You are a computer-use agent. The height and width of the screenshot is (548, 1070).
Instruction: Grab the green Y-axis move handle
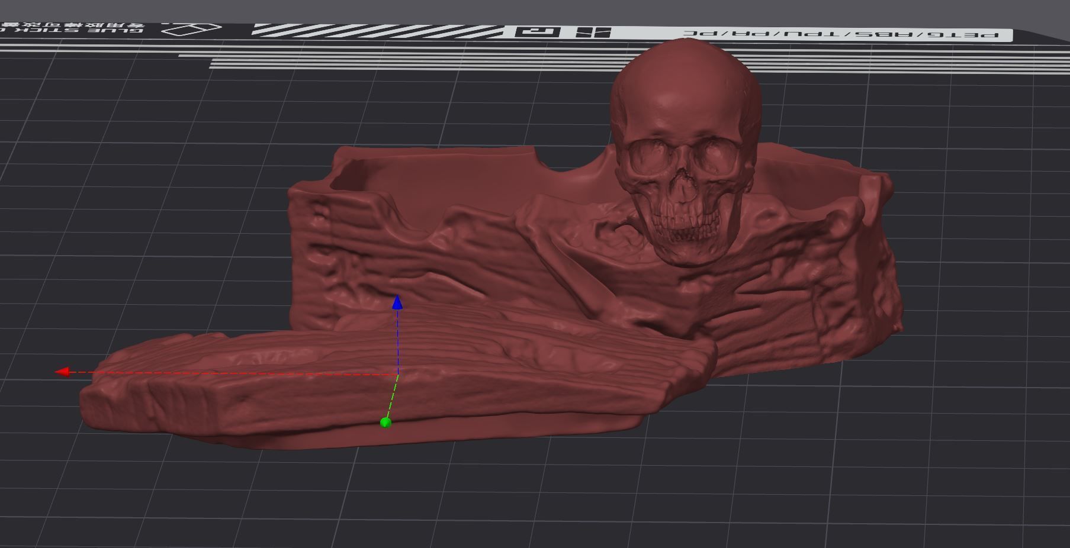pyautogui.click(x=385, y=423)
